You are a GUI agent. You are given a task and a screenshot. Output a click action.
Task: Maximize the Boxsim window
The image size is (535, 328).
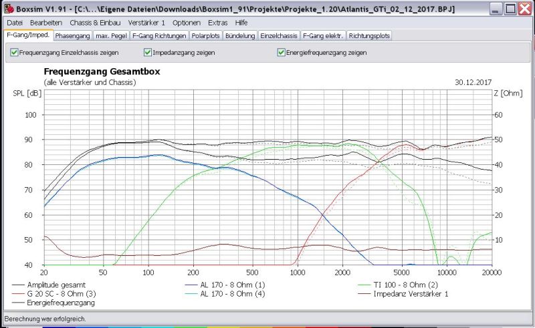[x=510, y=9]
